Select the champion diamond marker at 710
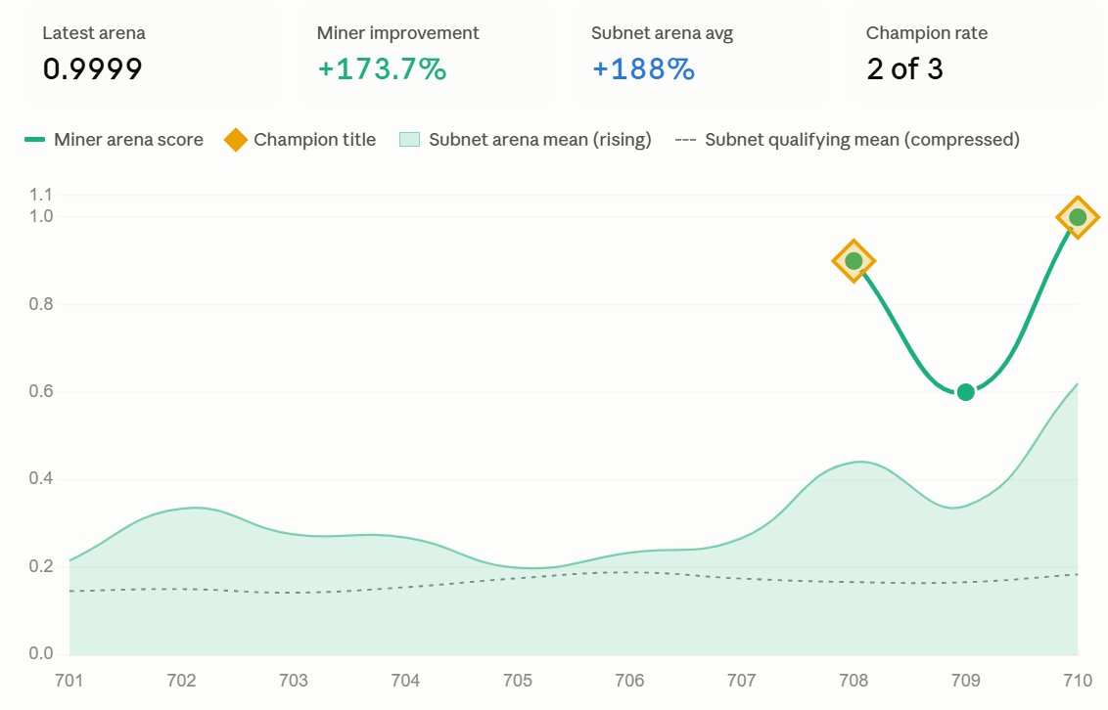1108x710 pixels. point(1078,217)
